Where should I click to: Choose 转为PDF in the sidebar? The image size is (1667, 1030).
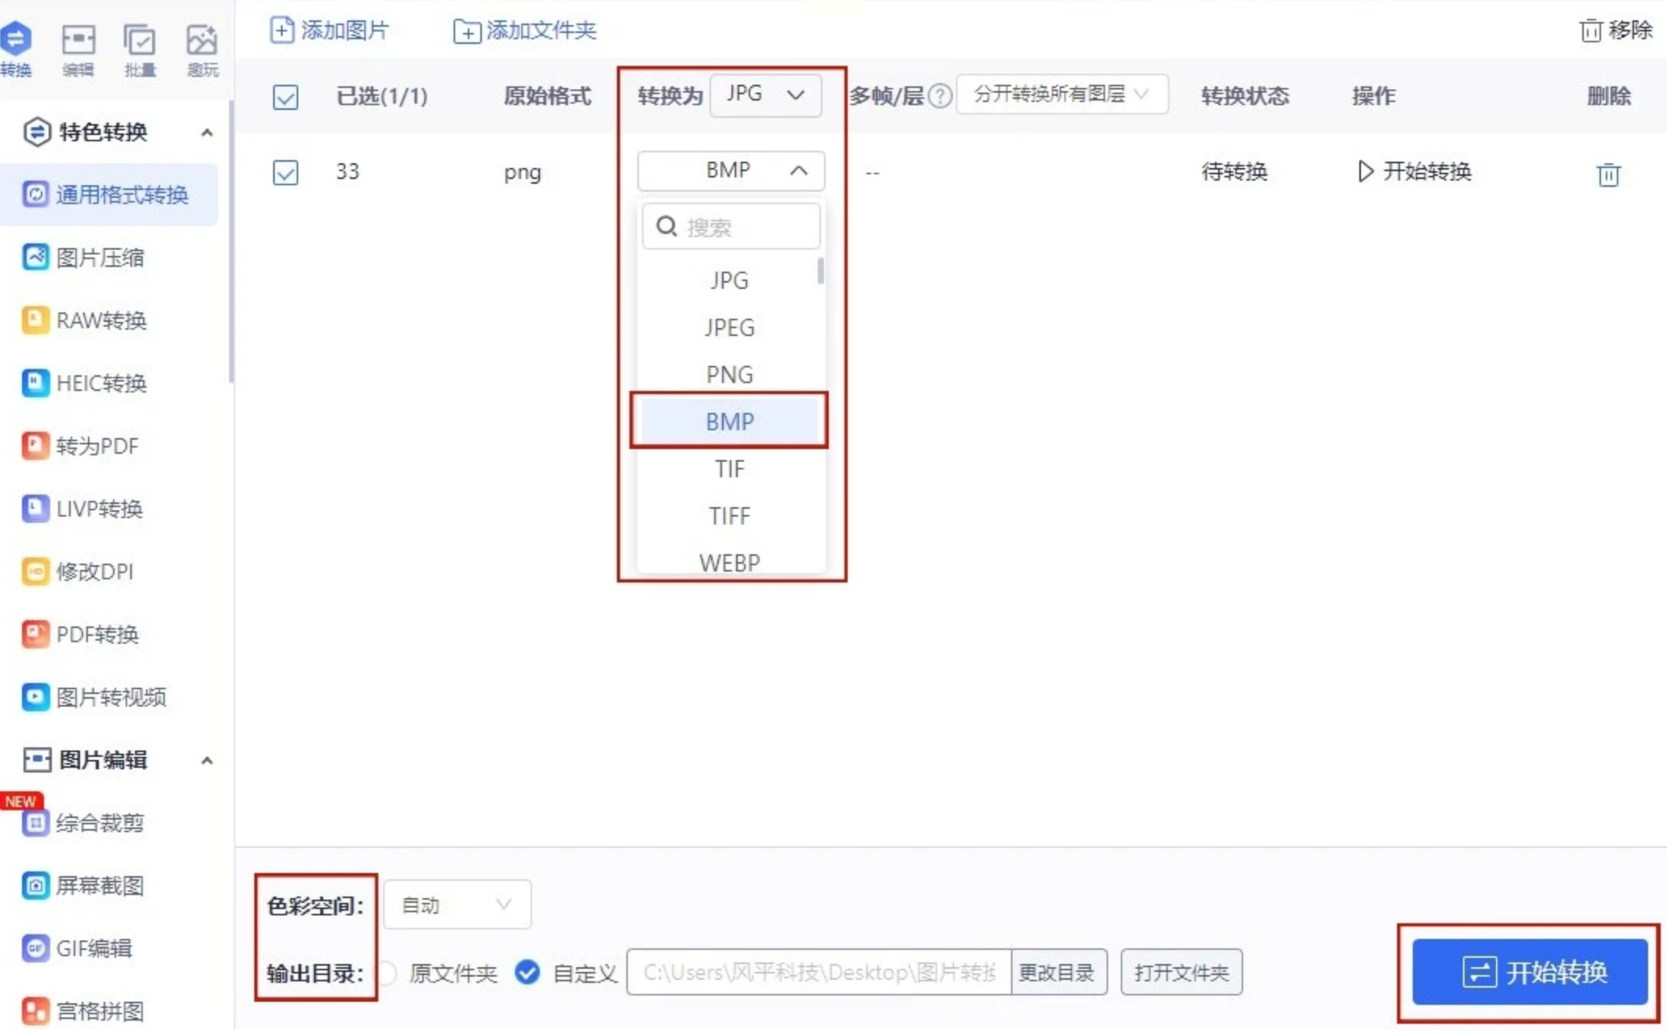point(96,446)
